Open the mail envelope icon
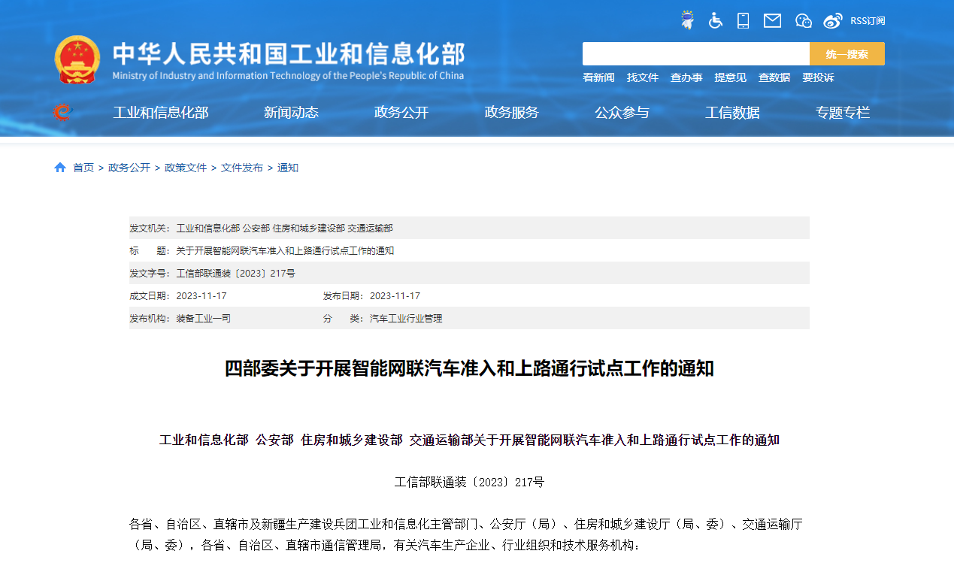 click(773, 21)
